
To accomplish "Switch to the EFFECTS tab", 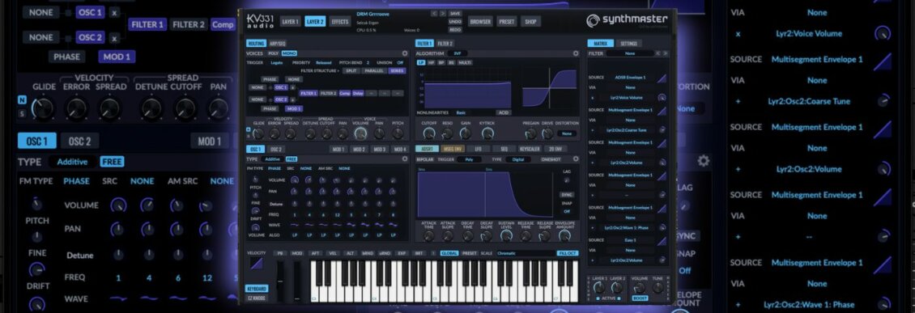I will point(339,22).
